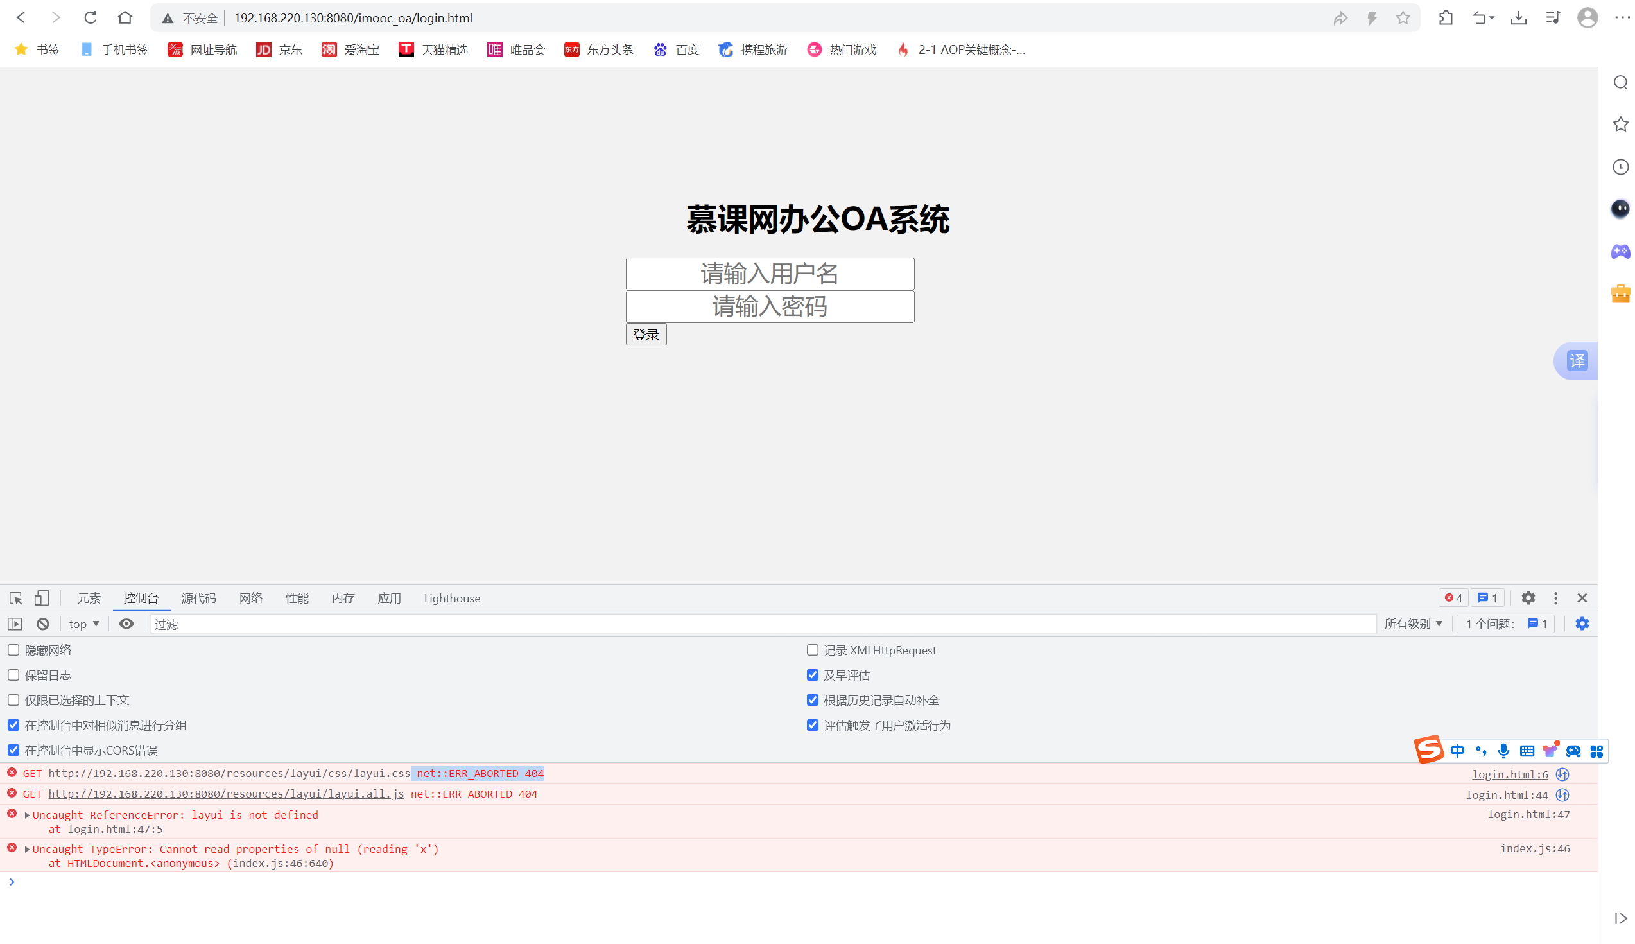Open 百度 bookmark

click(x=676, y=49)
